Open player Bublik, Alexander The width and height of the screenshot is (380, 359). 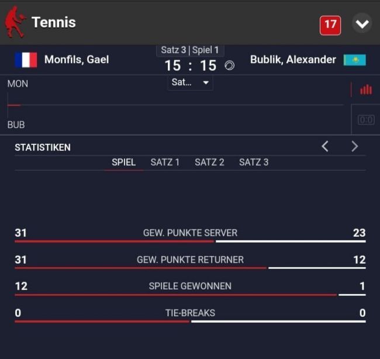[293, 60]
